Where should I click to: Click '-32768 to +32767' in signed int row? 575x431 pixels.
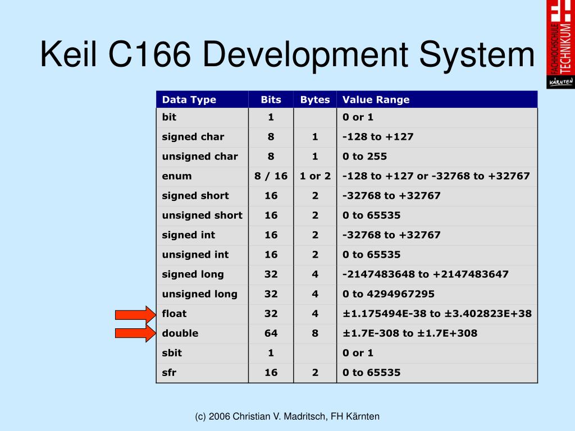[x=391, y=235]
